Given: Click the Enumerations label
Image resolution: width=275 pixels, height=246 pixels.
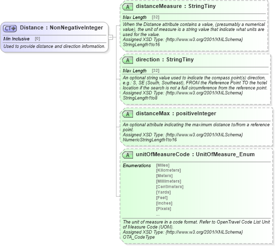Looking at the screenshot, I should (x=136, y=166).
